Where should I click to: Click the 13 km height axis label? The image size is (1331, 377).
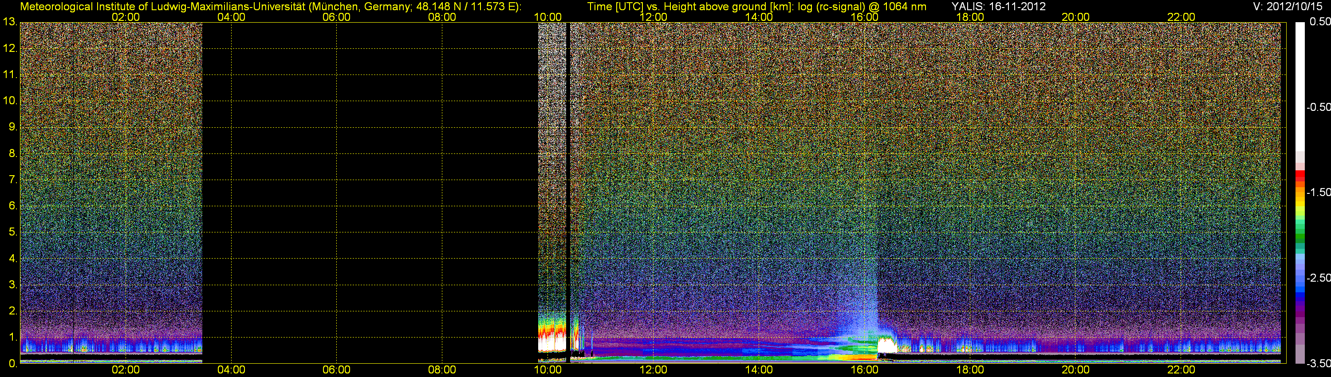[9, 22]
